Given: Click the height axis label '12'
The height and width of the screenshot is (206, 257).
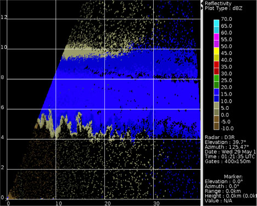Looking at the screenshot, I should point(4,17).
